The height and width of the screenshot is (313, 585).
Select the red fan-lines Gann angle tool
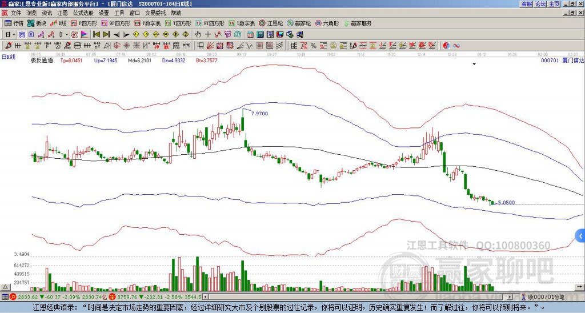point(210,46)
